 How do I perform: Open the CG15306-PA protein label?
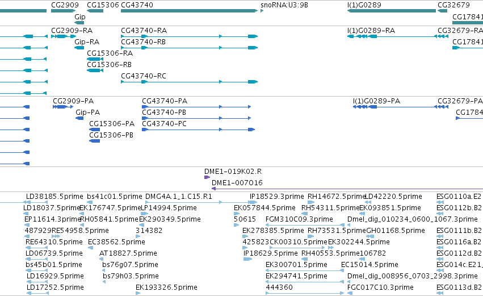112,124
